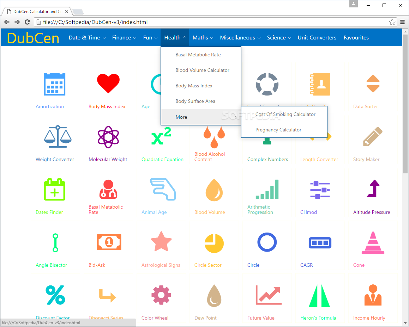The image size is (409, 327).
Task: Go forward in browser history
Action: click(x=17, y=22)
